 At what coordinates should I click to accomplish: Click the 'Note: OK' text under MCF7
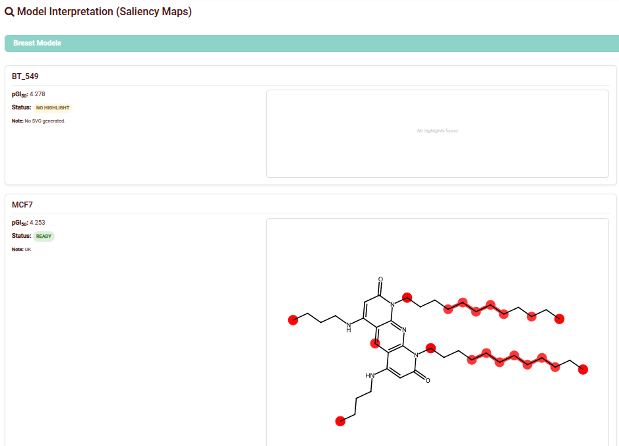pyautogui.click(x=22, y=250)
